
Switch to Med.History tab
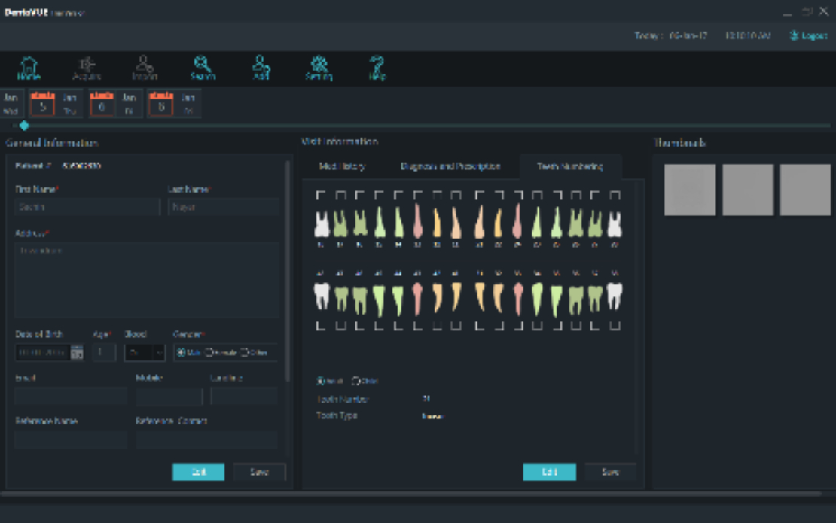pos(342,166)
